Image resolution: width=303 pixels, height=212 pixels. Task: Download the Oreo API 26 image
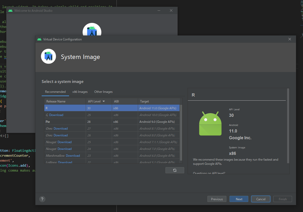(x=61, y=135)
